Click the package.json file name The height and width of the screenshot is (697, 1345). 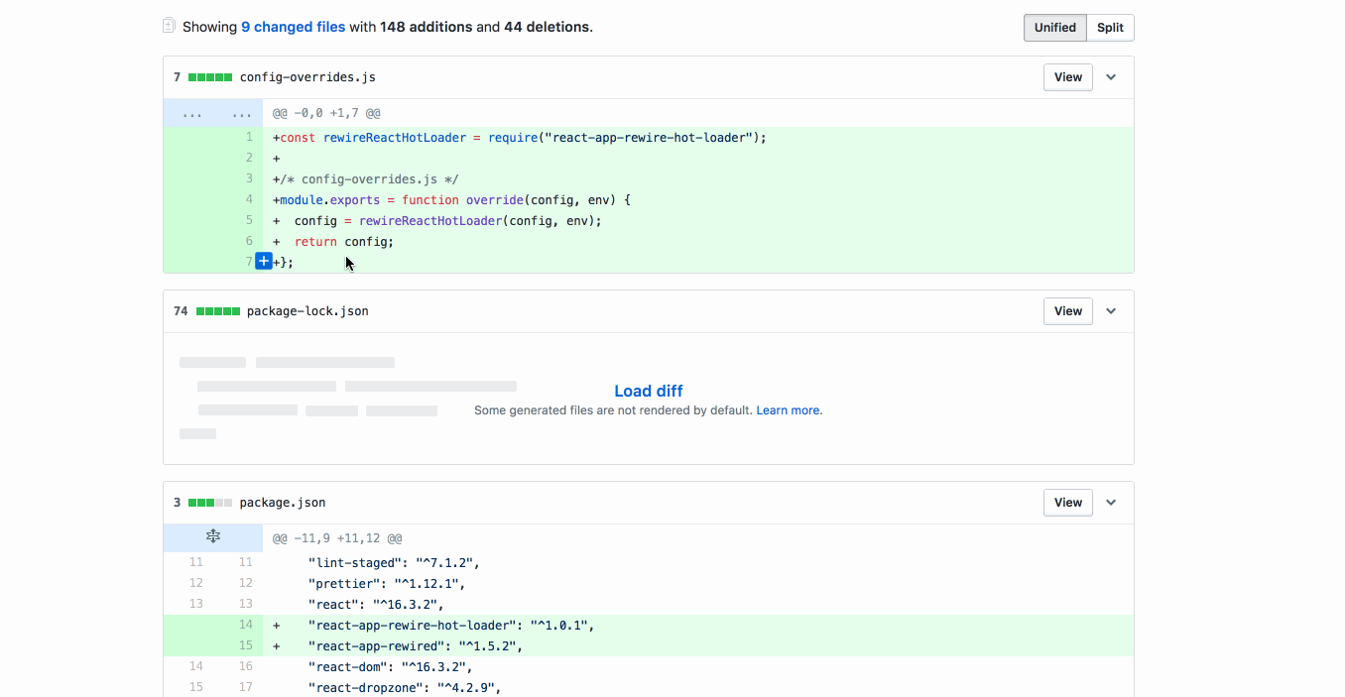point(283,503)
